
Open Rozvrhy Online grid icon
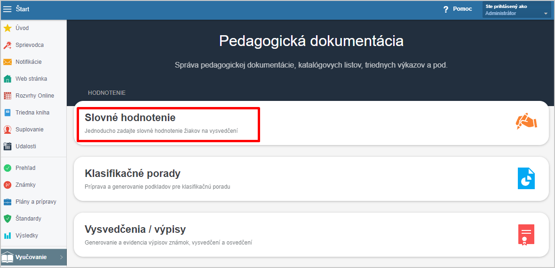(8, 96)
